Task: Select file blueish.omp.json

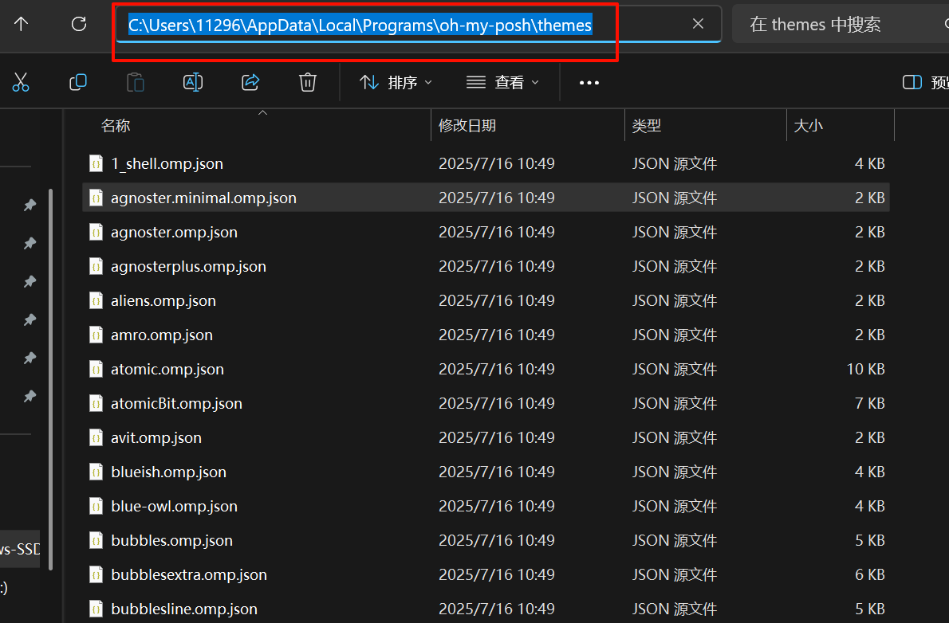Action: (486, 472)
